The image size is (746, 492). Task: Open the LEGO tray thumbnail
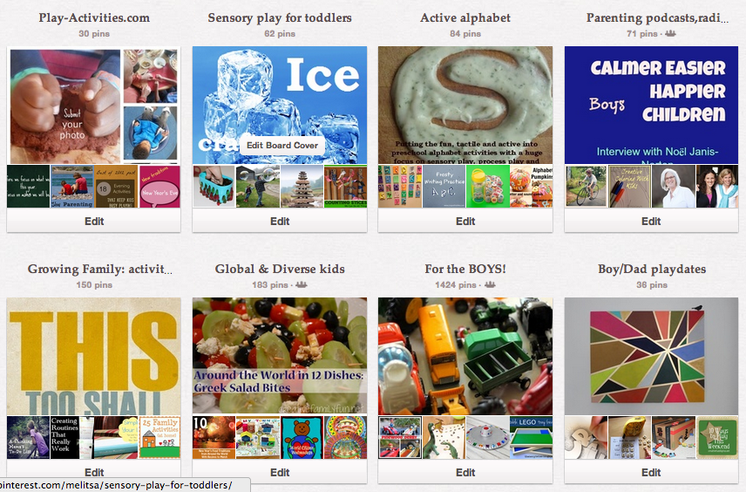(531, 438)
